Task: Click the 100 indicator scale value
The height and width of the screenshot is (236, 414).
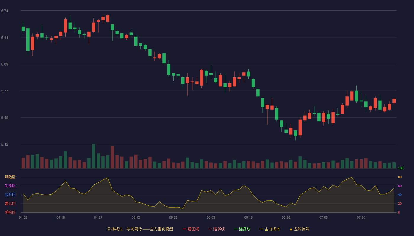Action: (x=401, y=168)
